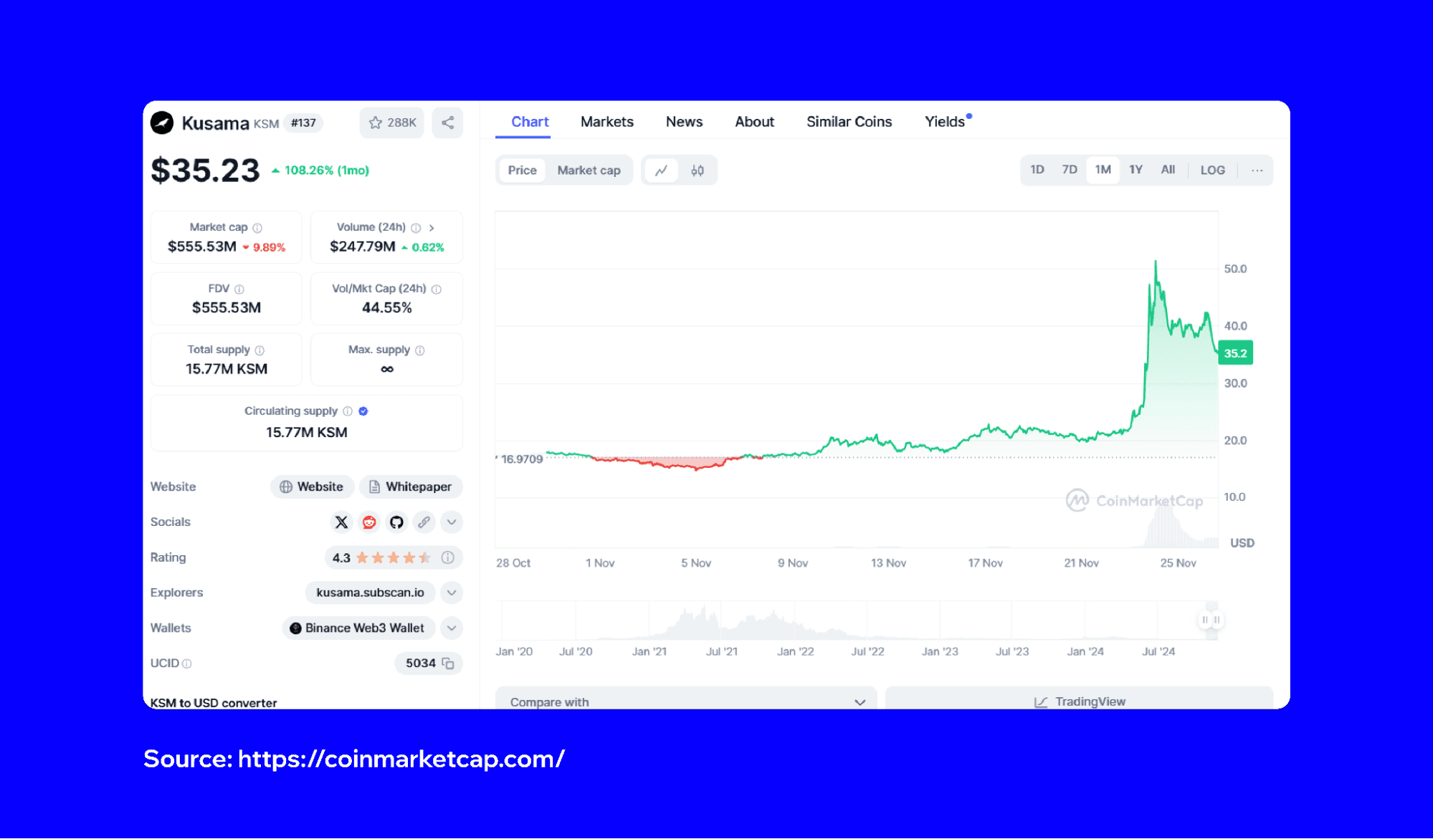Open Kusama GitHub repository link
The height and width of the screenshot is (839, 1433).
[x=396, y=522]
